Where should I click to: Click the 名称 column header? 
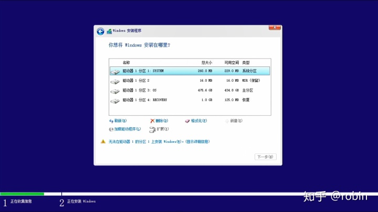[126, 62]
